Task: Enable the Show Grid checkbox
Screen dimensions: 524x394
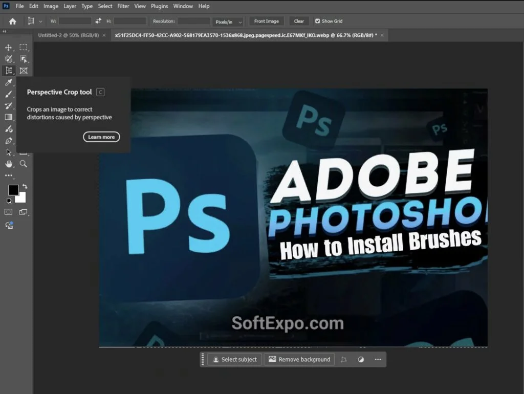Action: pyautogui.click(x=317, y=21)
